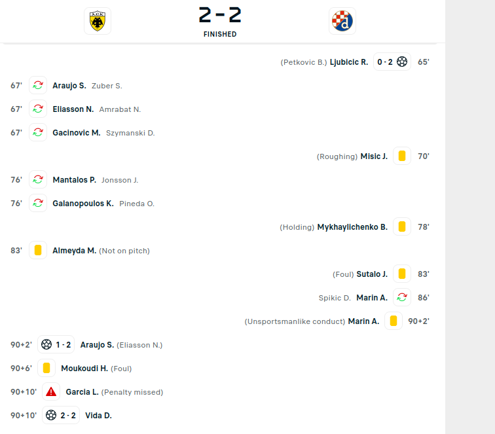The image size is (495, 434).
Task: Open Galanopoulos K. player page
Action: 82,204
